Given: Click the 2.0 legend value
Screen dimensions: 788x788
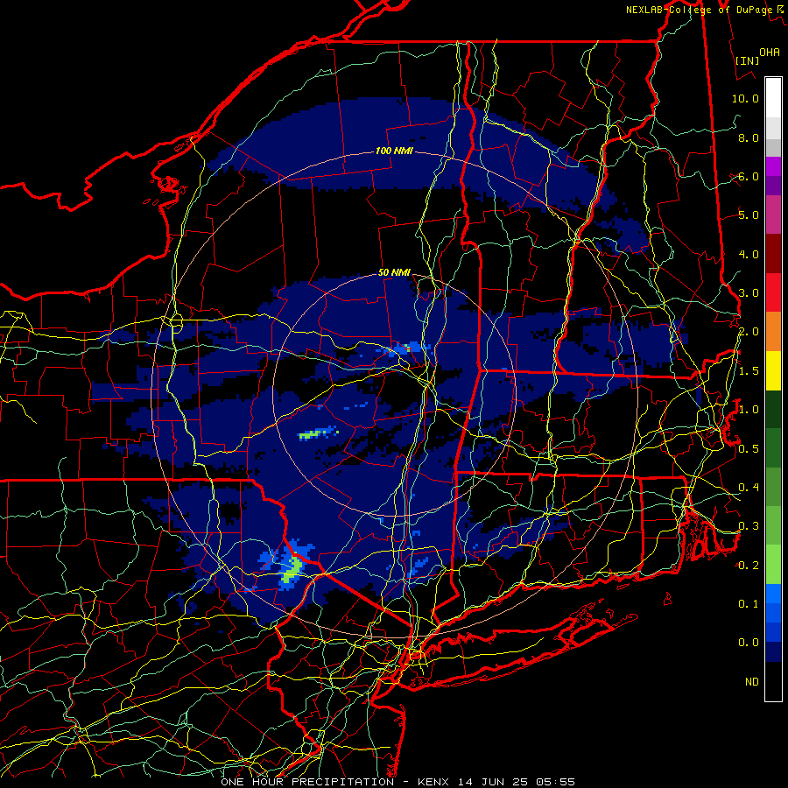Looking at the screenshot, I should point(749,331).
